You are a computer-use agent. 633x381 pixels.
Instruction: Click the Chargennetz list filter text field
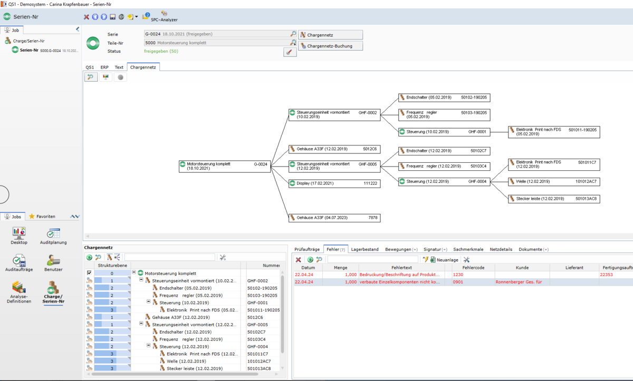(x=170, y=258)
